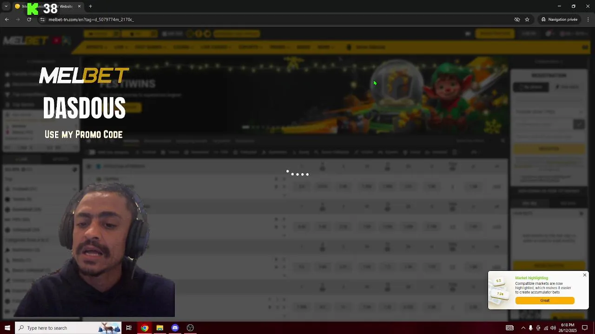595x334 pixels.
Task: Open the network tray icon
Action: coord(546,328)
